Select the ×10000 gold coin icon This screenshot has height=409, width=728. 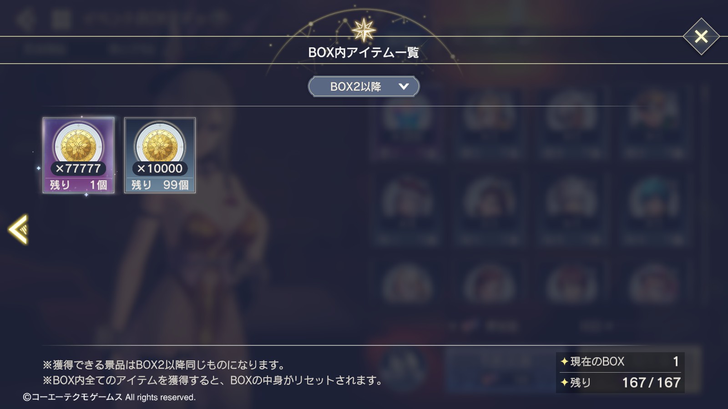tap(160, 145)
